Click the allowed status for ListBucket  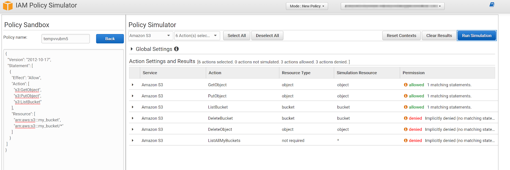(416, 107)
